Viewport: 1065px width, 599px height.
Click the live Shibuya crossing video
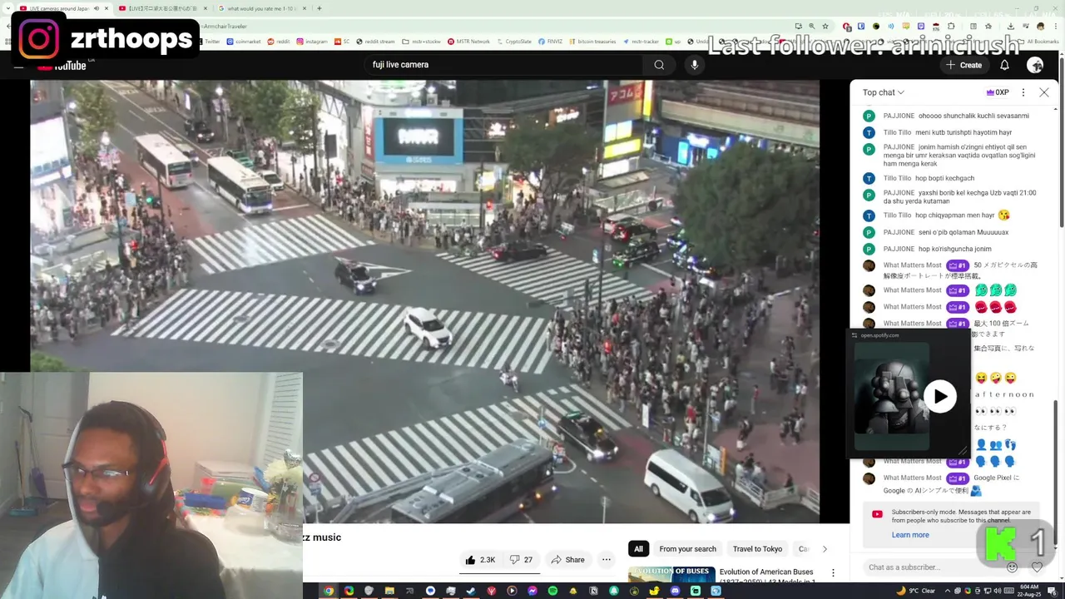coord(424,301)
